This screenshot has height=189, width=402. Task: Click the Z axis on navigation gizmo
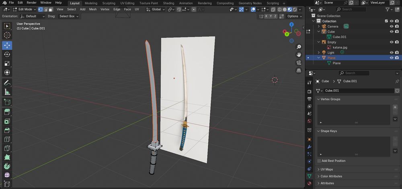coord(291,25)
